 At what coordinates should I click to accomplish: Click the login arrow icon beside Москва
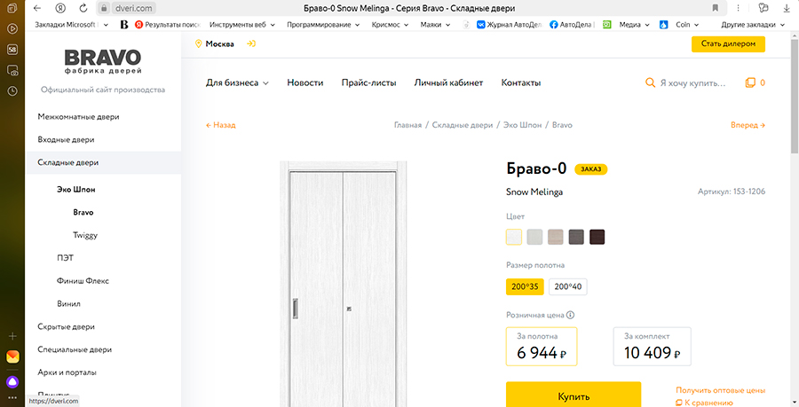(x=252, y=43)
